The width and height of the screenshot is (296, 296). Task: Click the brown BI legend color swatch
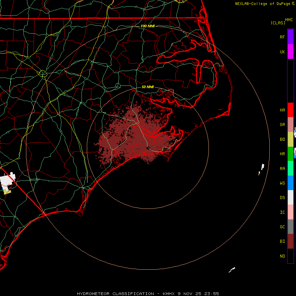[x=290, y=241]
